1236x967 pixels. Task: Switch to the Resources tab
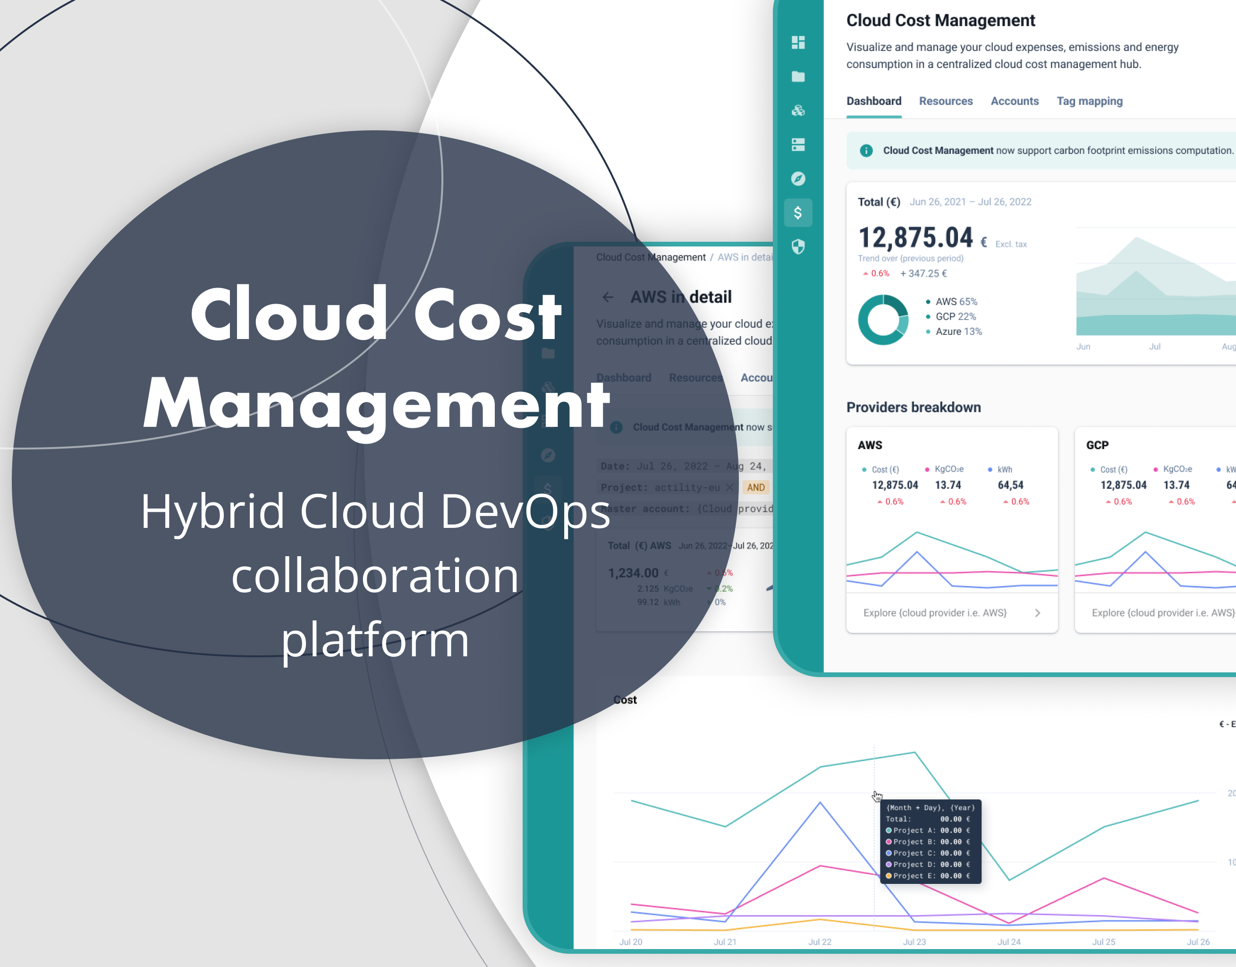(x=946, y=102)
